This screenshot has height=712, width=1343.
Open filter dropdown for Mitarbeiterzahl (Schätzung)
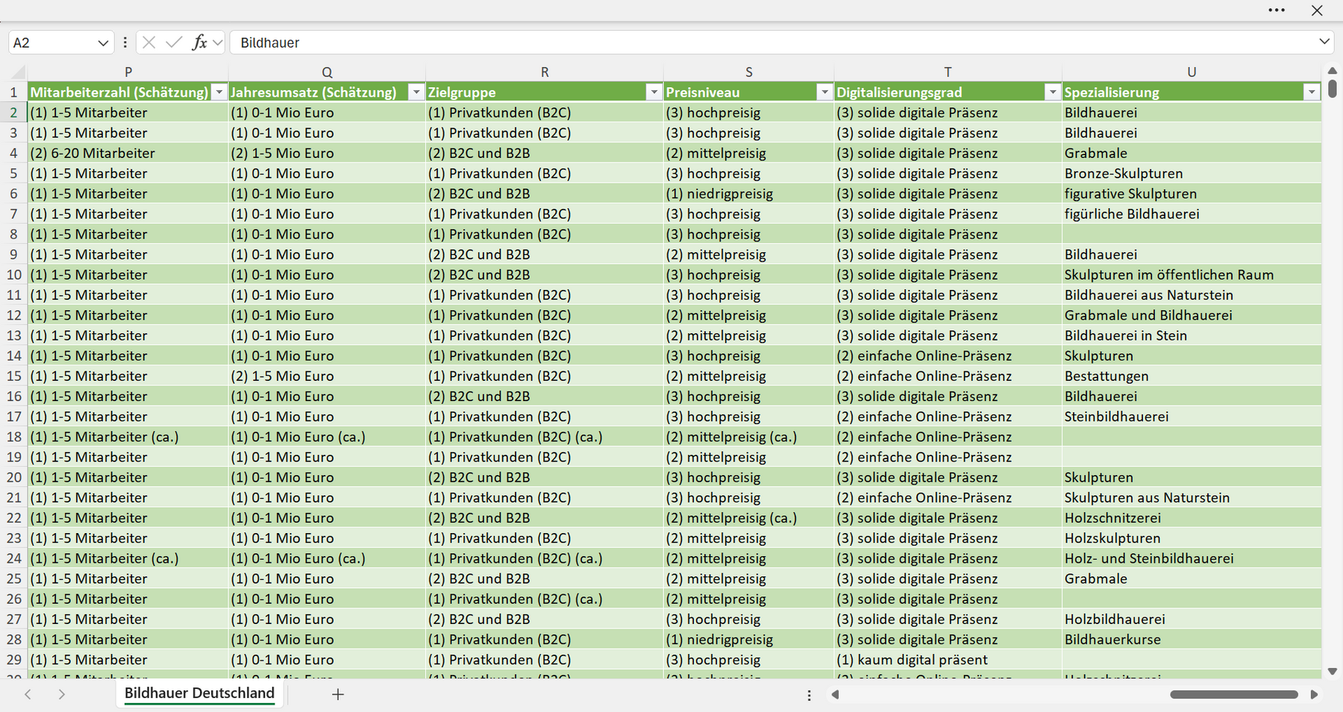219,92
